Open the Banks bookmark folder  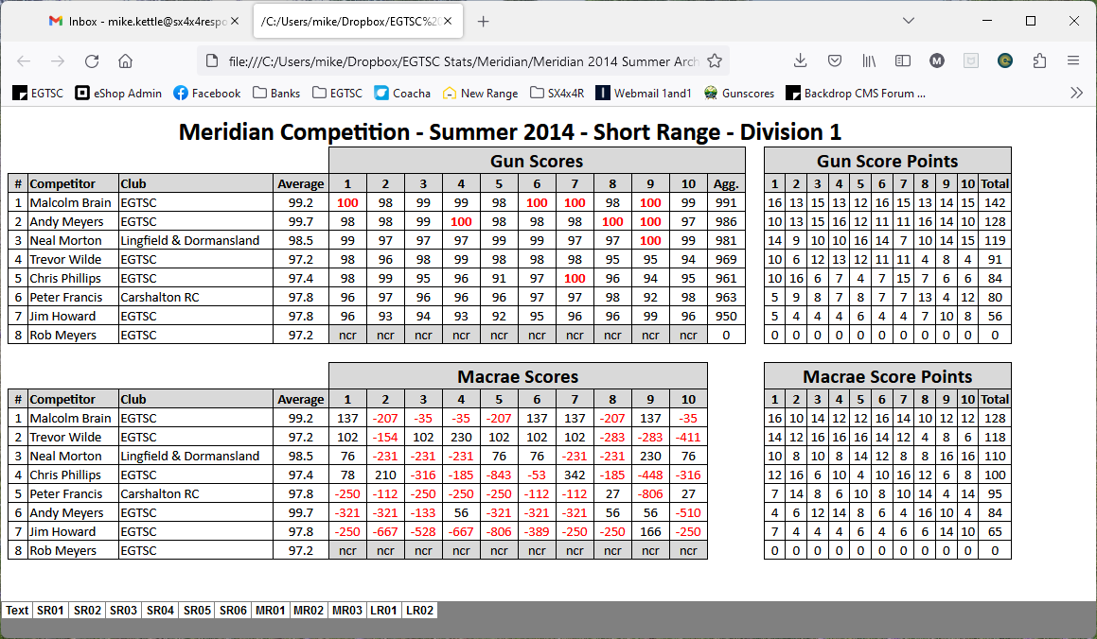pyautogui.click(x=276, y=93)
